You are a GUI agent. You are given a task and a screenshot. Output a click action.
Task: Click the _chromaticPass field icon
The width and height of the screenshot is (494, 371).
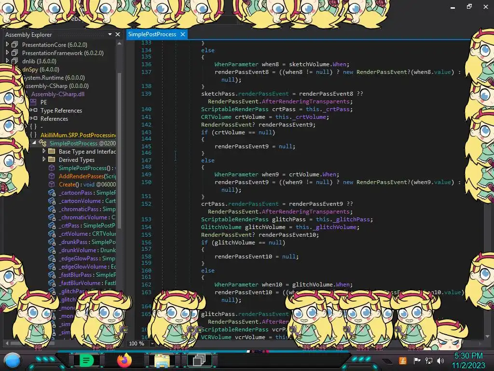tap(52, 209)
